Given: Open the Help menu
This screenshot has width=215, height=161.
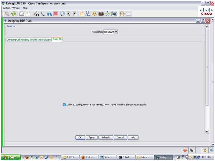Looking at the screenshot, I should (25, 8).
